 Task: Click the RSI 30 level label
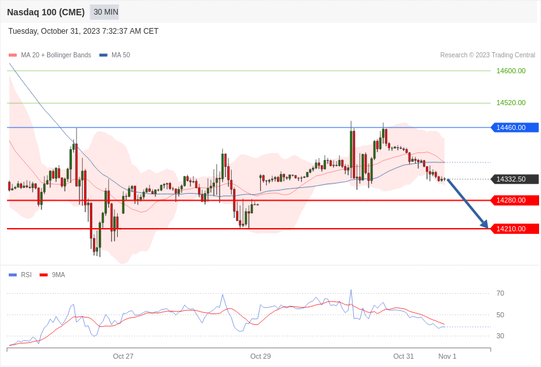tap(500, 336)
